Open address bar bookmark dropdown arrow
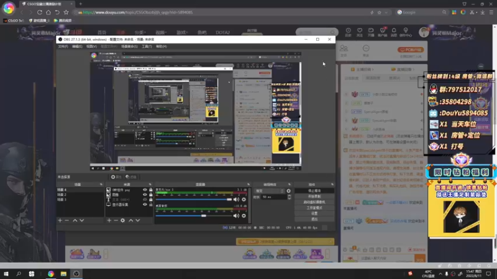 pos(386,12)
